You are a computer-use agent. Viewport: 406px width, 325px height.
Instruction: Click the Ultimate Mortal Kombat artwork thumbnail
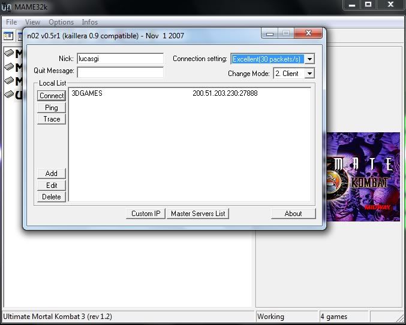[363, 177]
